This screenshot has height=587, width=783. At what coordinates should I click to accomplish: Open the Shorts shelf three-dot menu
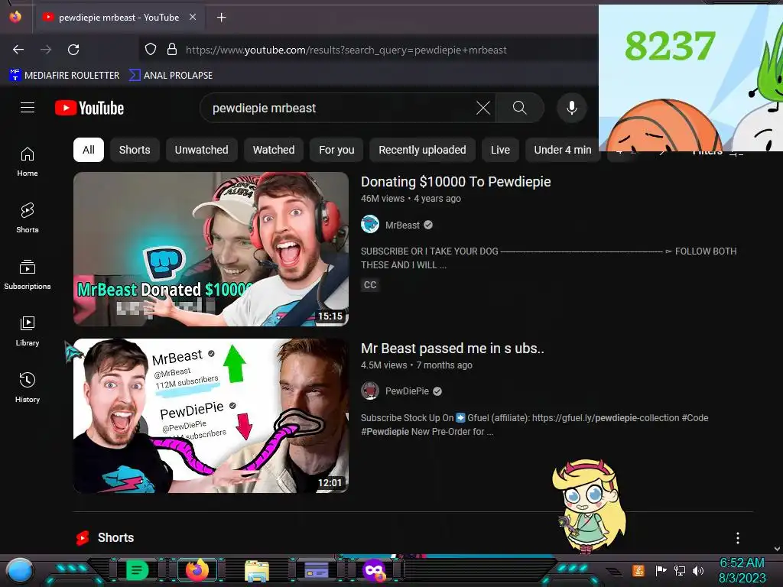pos(738,537)
